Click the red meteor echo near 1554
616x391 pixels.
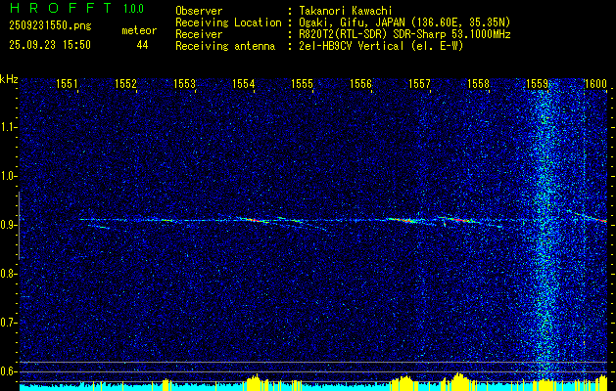click(255, 220)
